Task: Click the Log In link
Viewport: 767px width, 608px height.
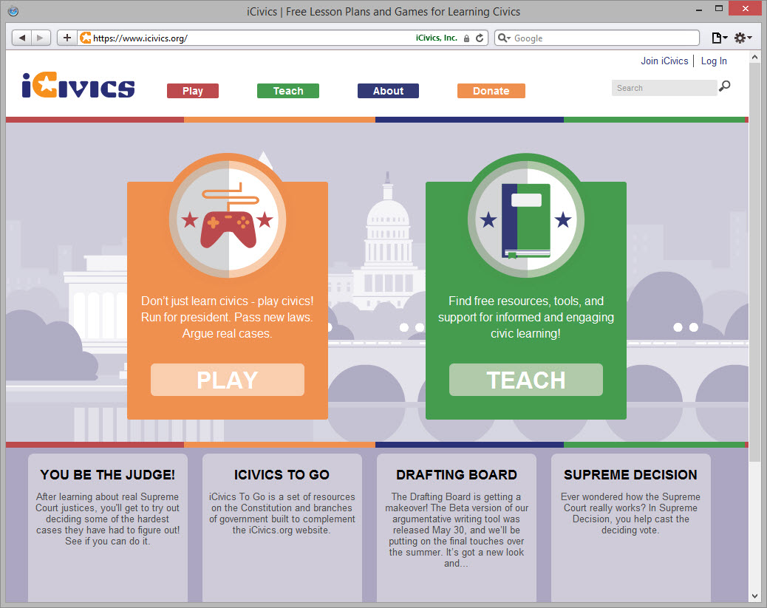Action: pos(713,61)
